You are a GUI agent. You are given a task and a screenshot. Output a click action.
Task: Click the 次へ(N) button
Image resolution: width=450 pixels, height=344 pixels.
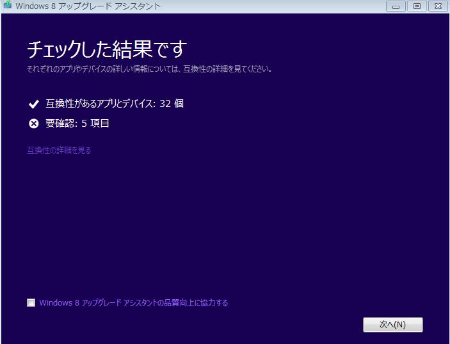(x=393, y=325)
